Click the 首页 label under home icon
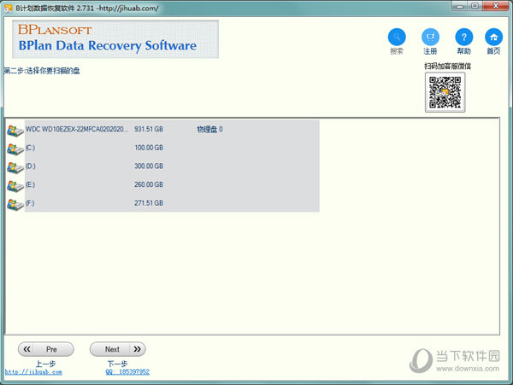This screenshot has height=385, width=513. (493, 51)
